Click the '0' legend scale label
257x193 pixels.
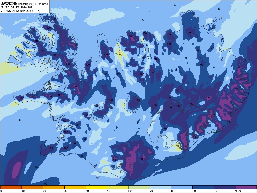point(1,191)
